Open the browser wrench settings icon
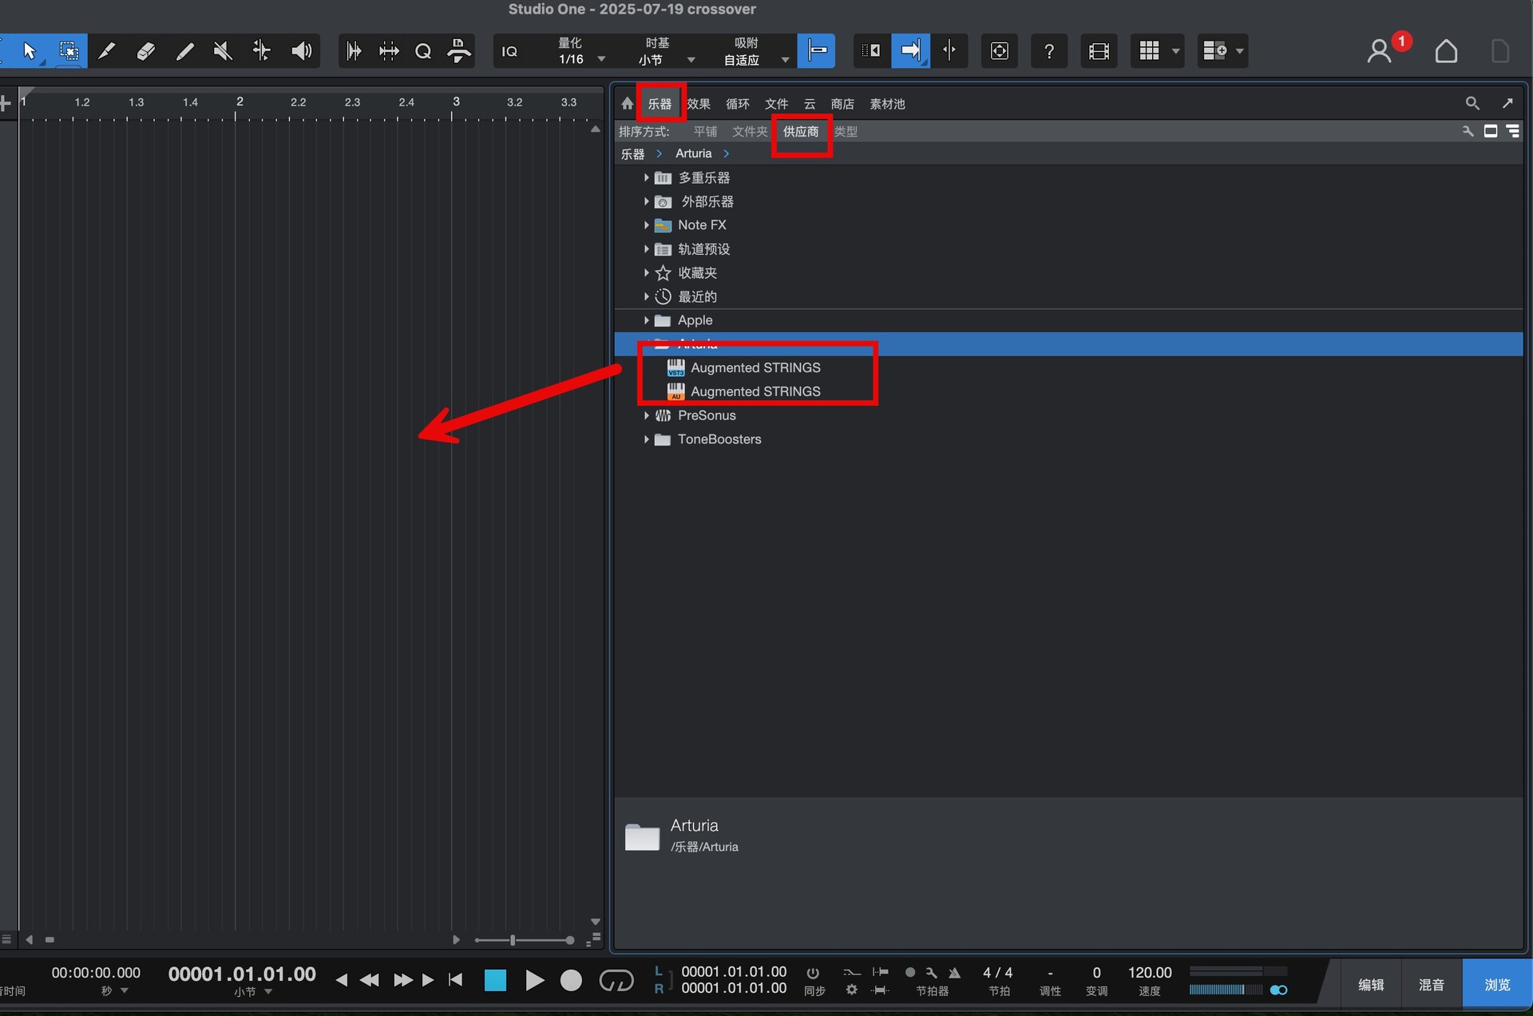This screenshot has height=1016, width=1533. pos(1468,131)
